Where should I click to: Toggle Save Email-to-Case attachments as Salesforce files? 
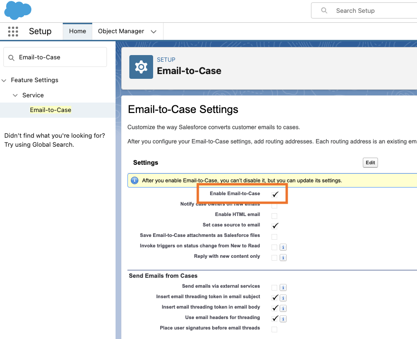(x=274, y=236)
